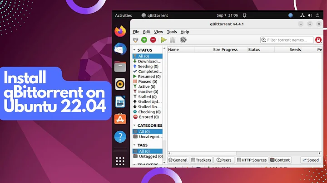Image resolution: width=327 pixels, height=183 pixels.
Task: Switch to the General tab
Action: [178, 160]
